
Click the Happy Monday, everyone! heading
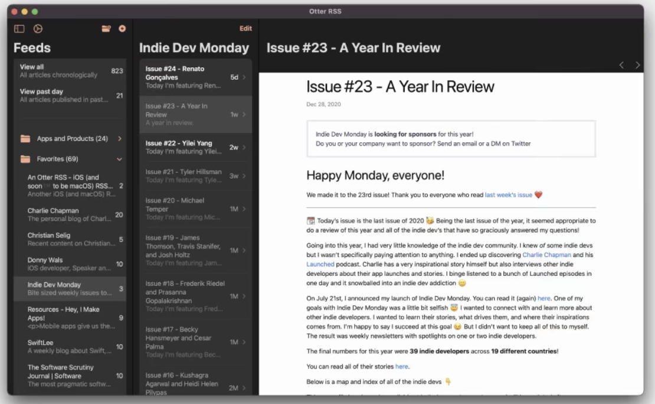pos(375,175)
